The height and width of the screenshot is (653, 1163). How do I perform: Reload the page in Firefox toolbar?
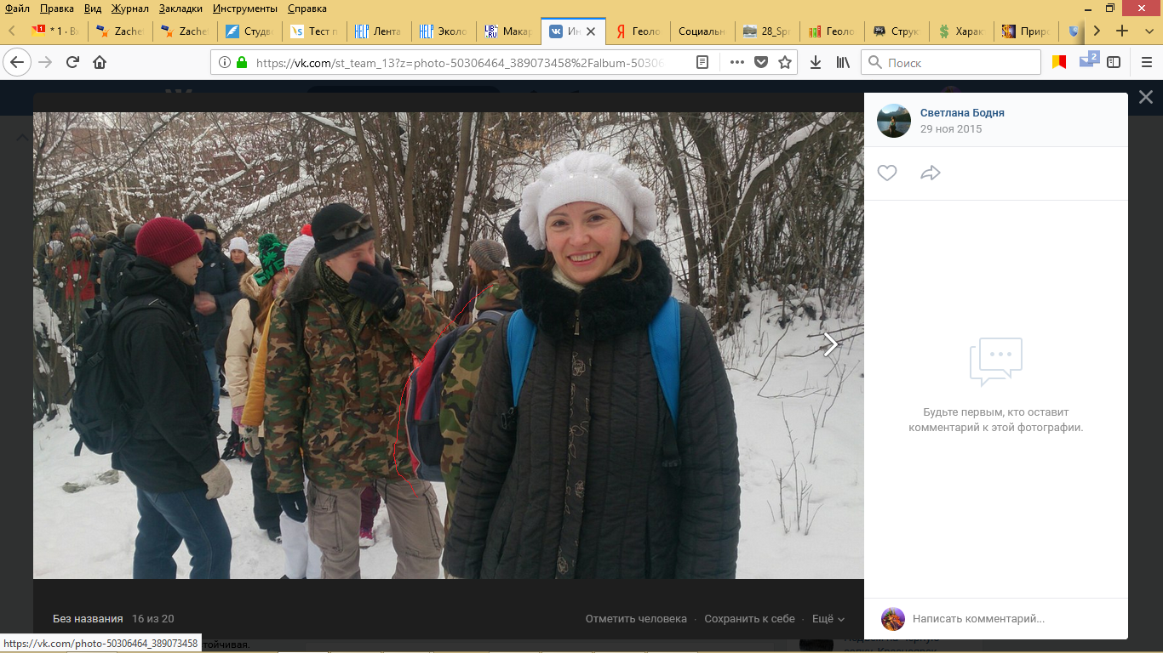click(72, 62)
